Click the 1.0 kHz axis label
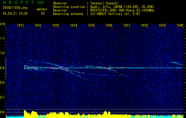Screen dimensions: 186x118 (x=2, y=53)
